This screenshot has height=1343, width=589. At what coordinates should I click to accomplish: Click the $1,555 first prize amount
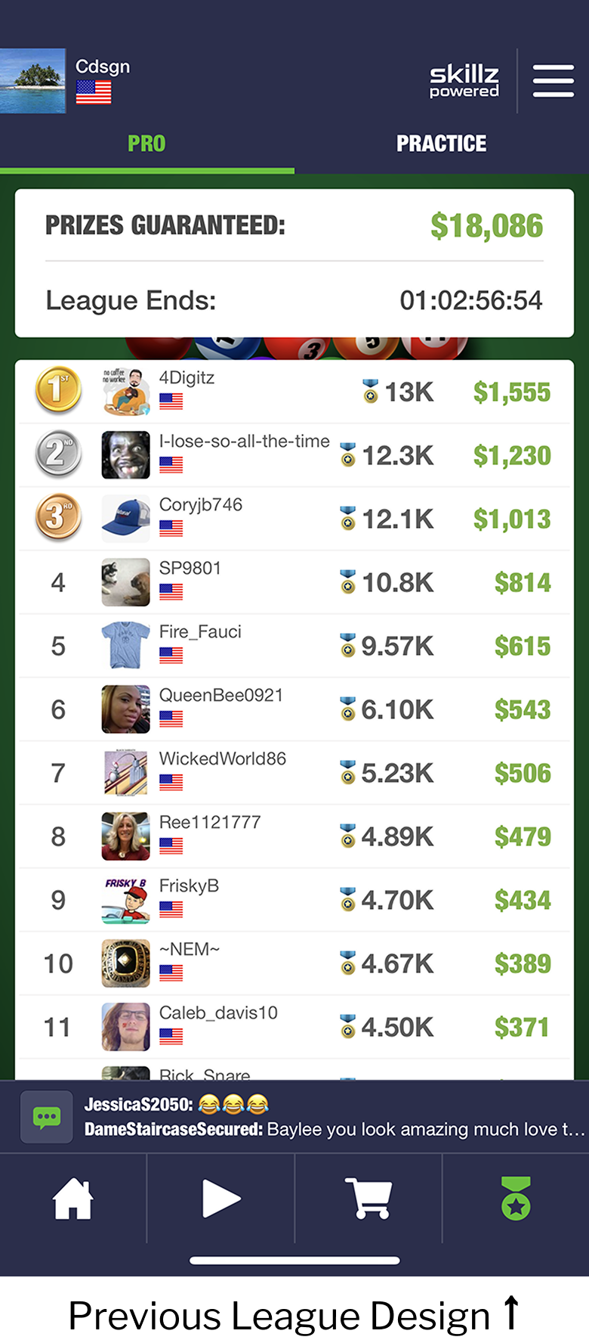pos(512,392)
